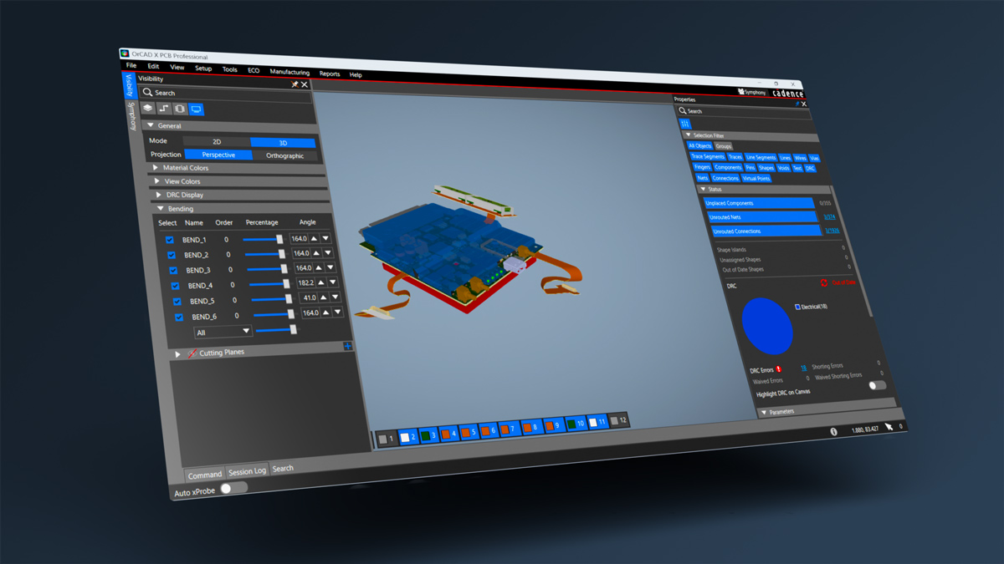This screenshot has width=1004, height=564.
Task: Click the Visibility panel search magnifier icon
Action: 148,93
